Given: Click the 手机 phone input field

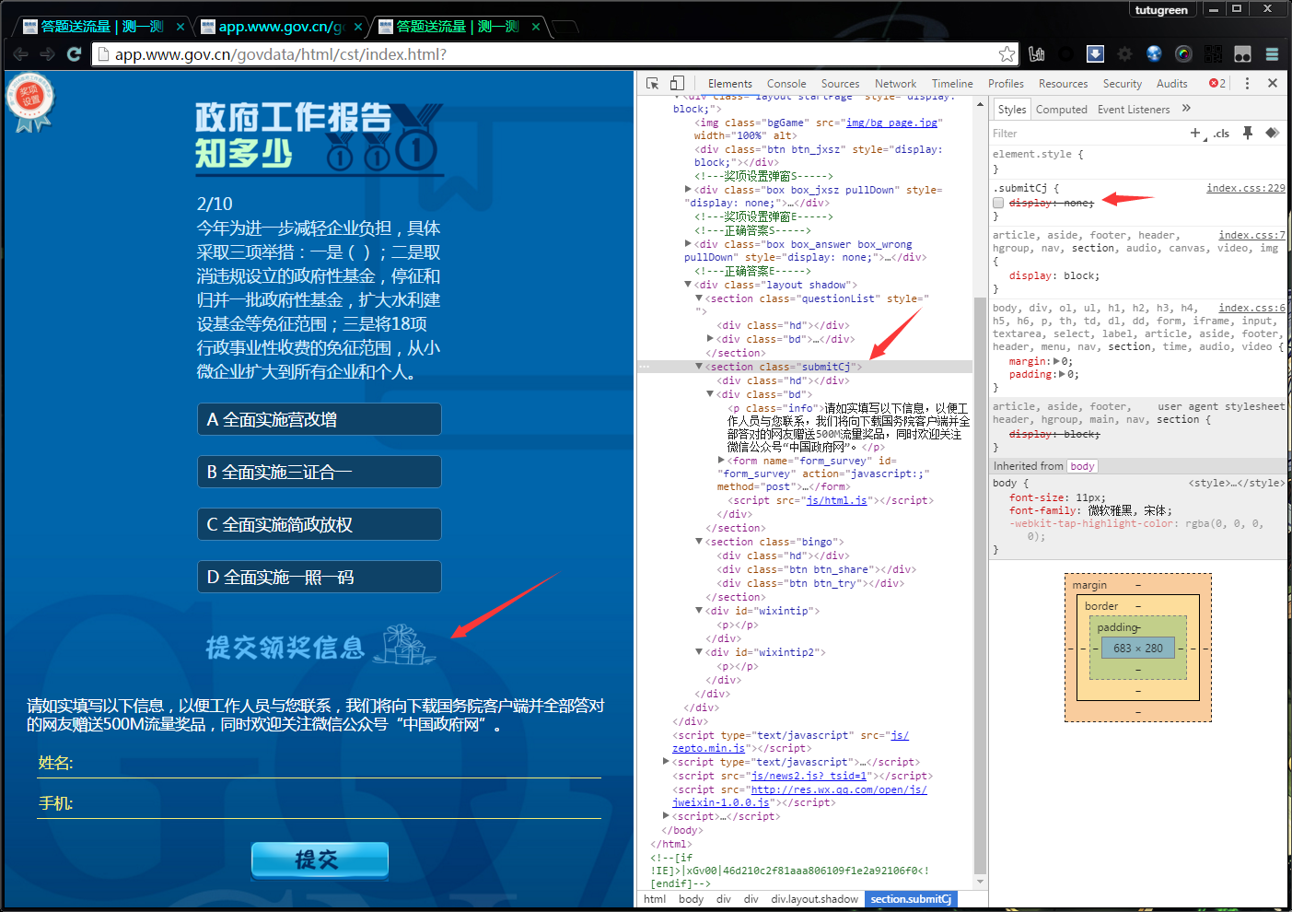Looking at the screenshot, I should (x=319, y=804).
